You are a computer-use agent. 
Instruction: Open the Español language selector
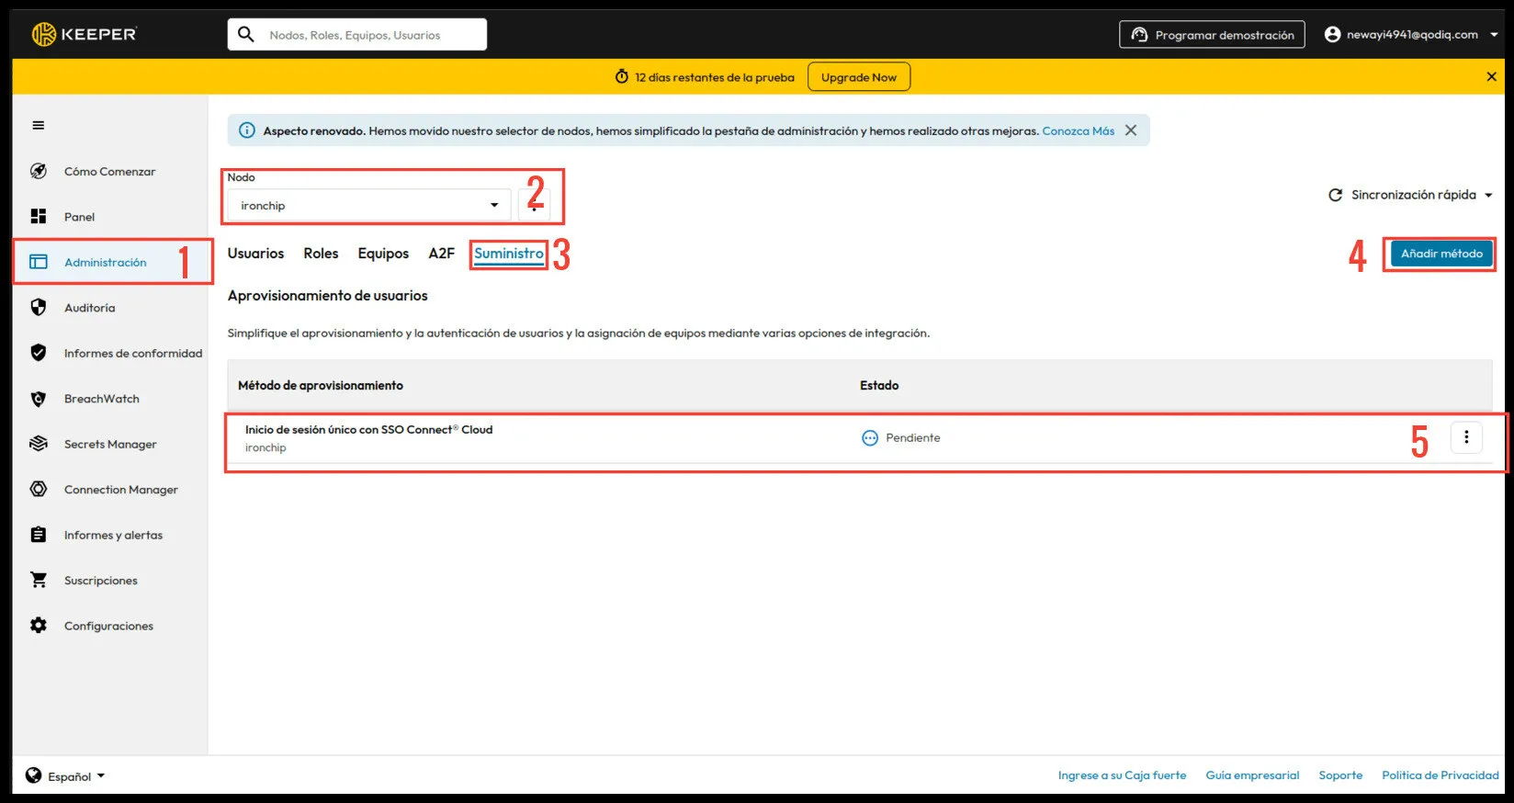[x=65, y=776]
